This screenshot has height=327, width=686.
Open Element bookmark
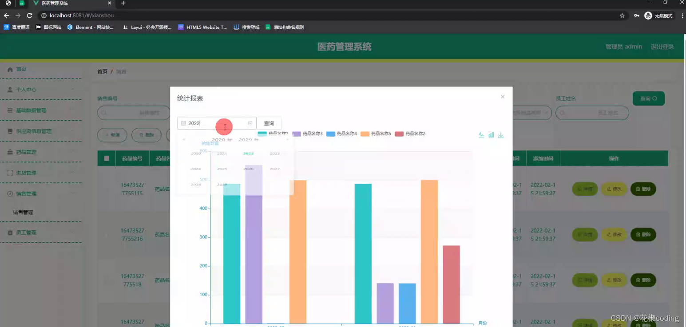(x=90, y=27)
